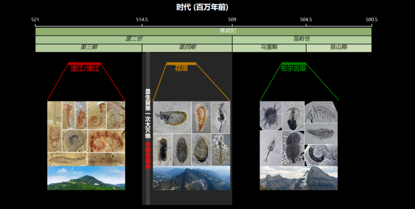
Task: Click the 第三期 stage segment
Action: click(88, 48)
